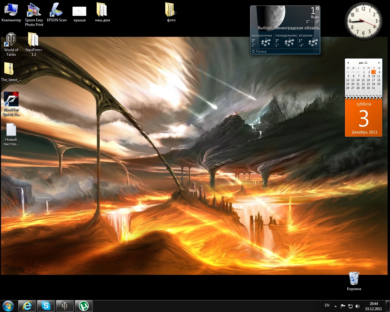Open the Foreca link in weather gadget
Screen dimensions: 390x312
coord(259,51)
